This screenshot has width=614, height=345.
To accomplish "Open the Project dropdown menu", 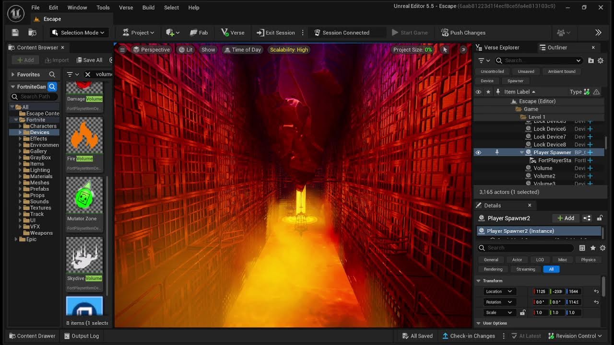I will click(138, 33).
